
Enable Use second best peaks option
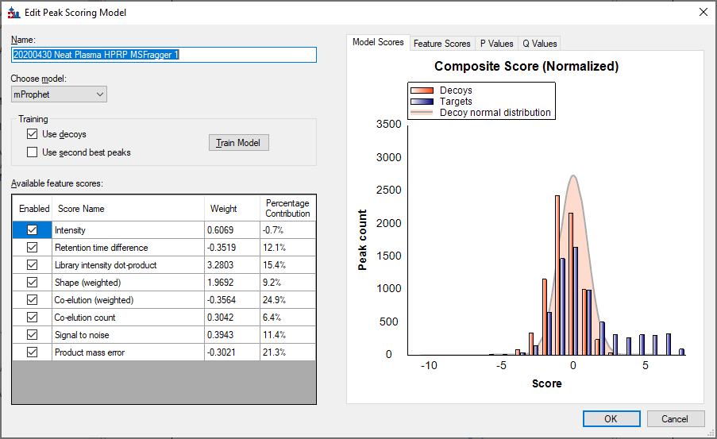pyautogui.click(x=33, y=152)
